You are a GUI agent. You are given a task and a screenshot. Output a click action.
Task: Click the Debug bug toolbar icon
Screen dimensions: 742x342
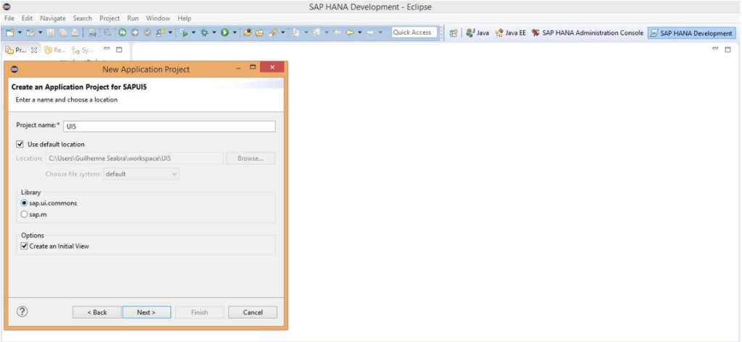pyautogui.click(x=204, y=33)
